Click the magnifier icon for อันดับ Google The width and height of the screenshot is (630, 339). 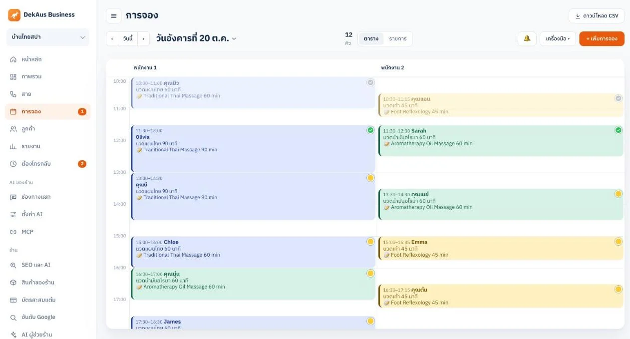(x=13, y=318)
